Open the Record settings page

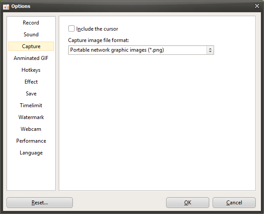(x=31, y=23)
